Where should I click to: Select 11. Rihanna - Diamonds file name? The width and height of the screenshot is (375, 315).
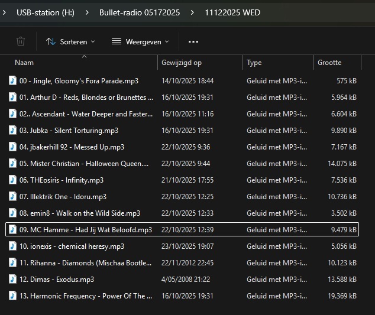tap(85, 263)
